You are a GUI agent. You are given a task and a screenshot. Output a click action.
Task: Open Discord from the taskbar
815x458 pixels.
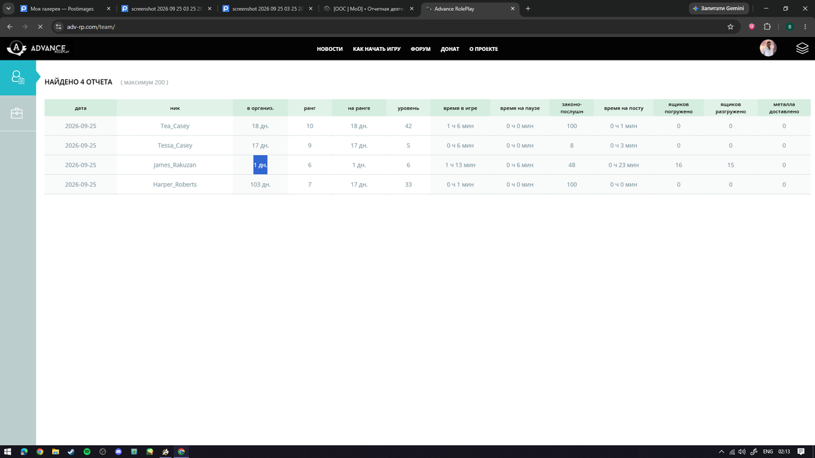pos(118,452)
